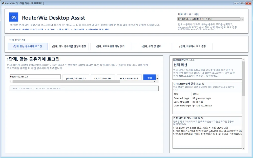Click the RouterWiz title bar app icon
The height and width of the screenshot is (158, 253).
3,3
